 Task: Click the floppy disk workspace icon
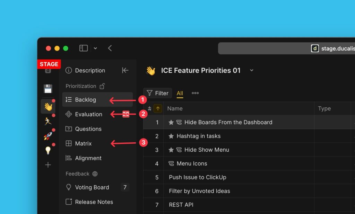[x=48, y=89]
